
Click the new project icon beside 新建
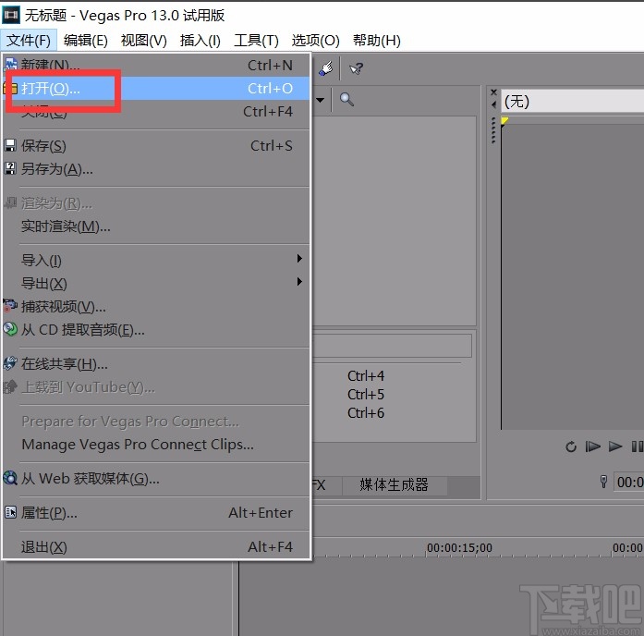[x=10, y=64]
